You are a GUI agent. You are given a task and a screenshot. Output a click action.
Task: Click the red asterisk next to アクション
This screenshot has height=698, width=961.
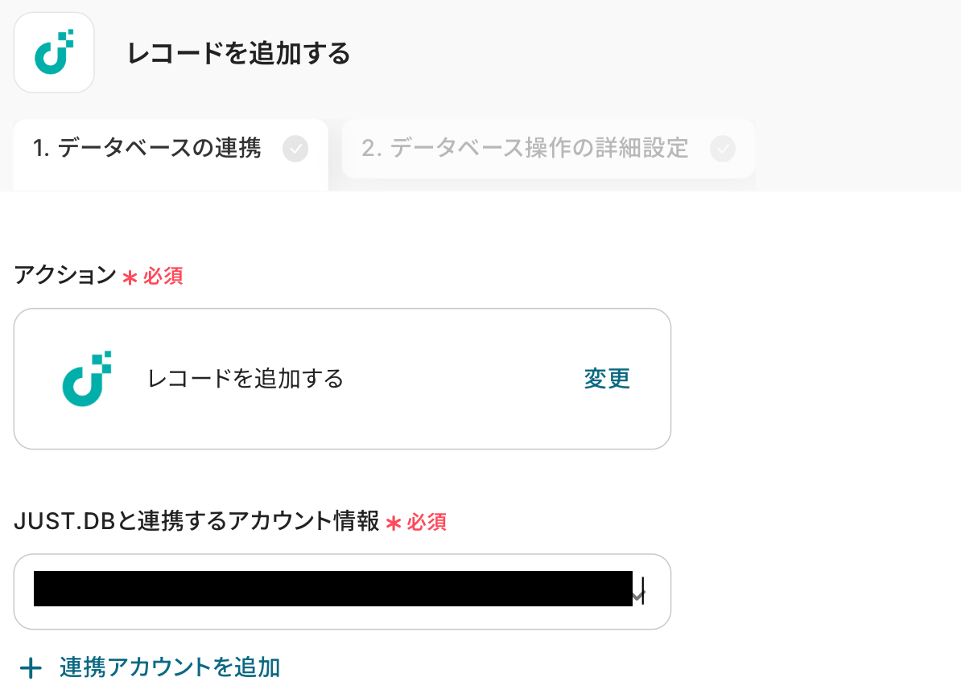pos(130,277)
